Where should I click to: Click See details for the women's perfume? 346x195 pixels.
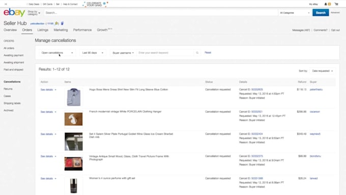coord(47,178)
